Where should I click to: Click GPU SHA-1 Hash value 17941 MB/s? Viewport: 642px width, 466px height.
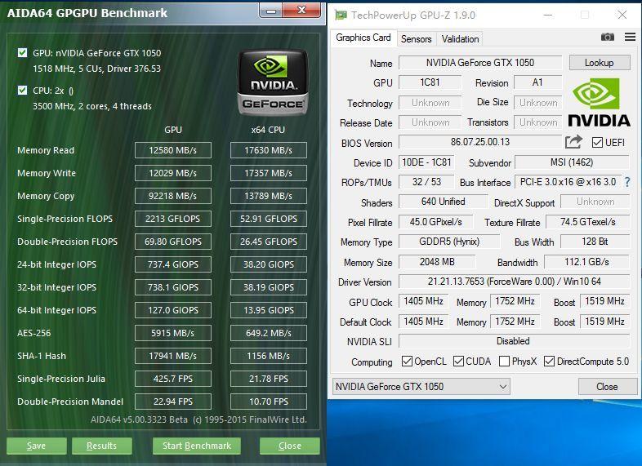coord(173,356)
